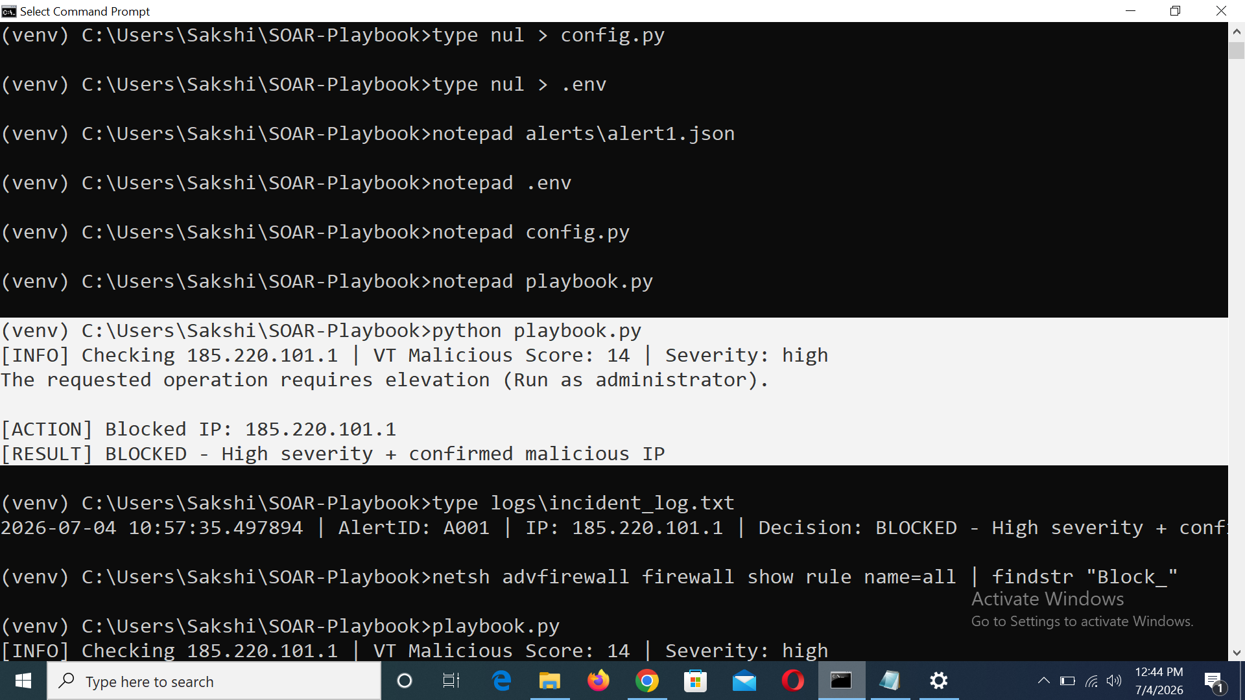Screen dimensions: 1245x700
Task: Show hidden system tray icons
Action: click(1043, 681)
